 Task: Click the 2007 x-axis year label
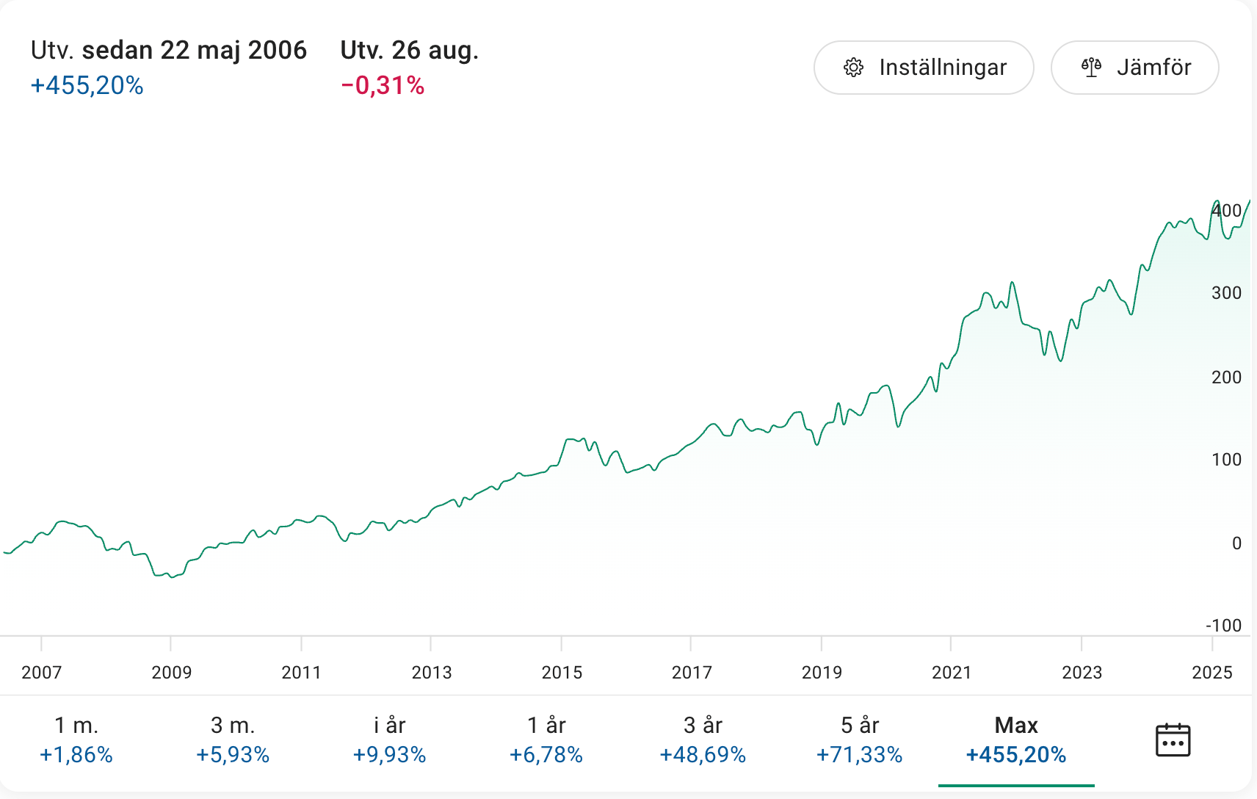click(x=42, y=672)
